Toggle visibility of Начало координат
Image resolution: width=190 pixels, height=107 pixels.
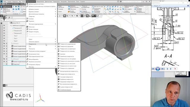coord(4,26)
